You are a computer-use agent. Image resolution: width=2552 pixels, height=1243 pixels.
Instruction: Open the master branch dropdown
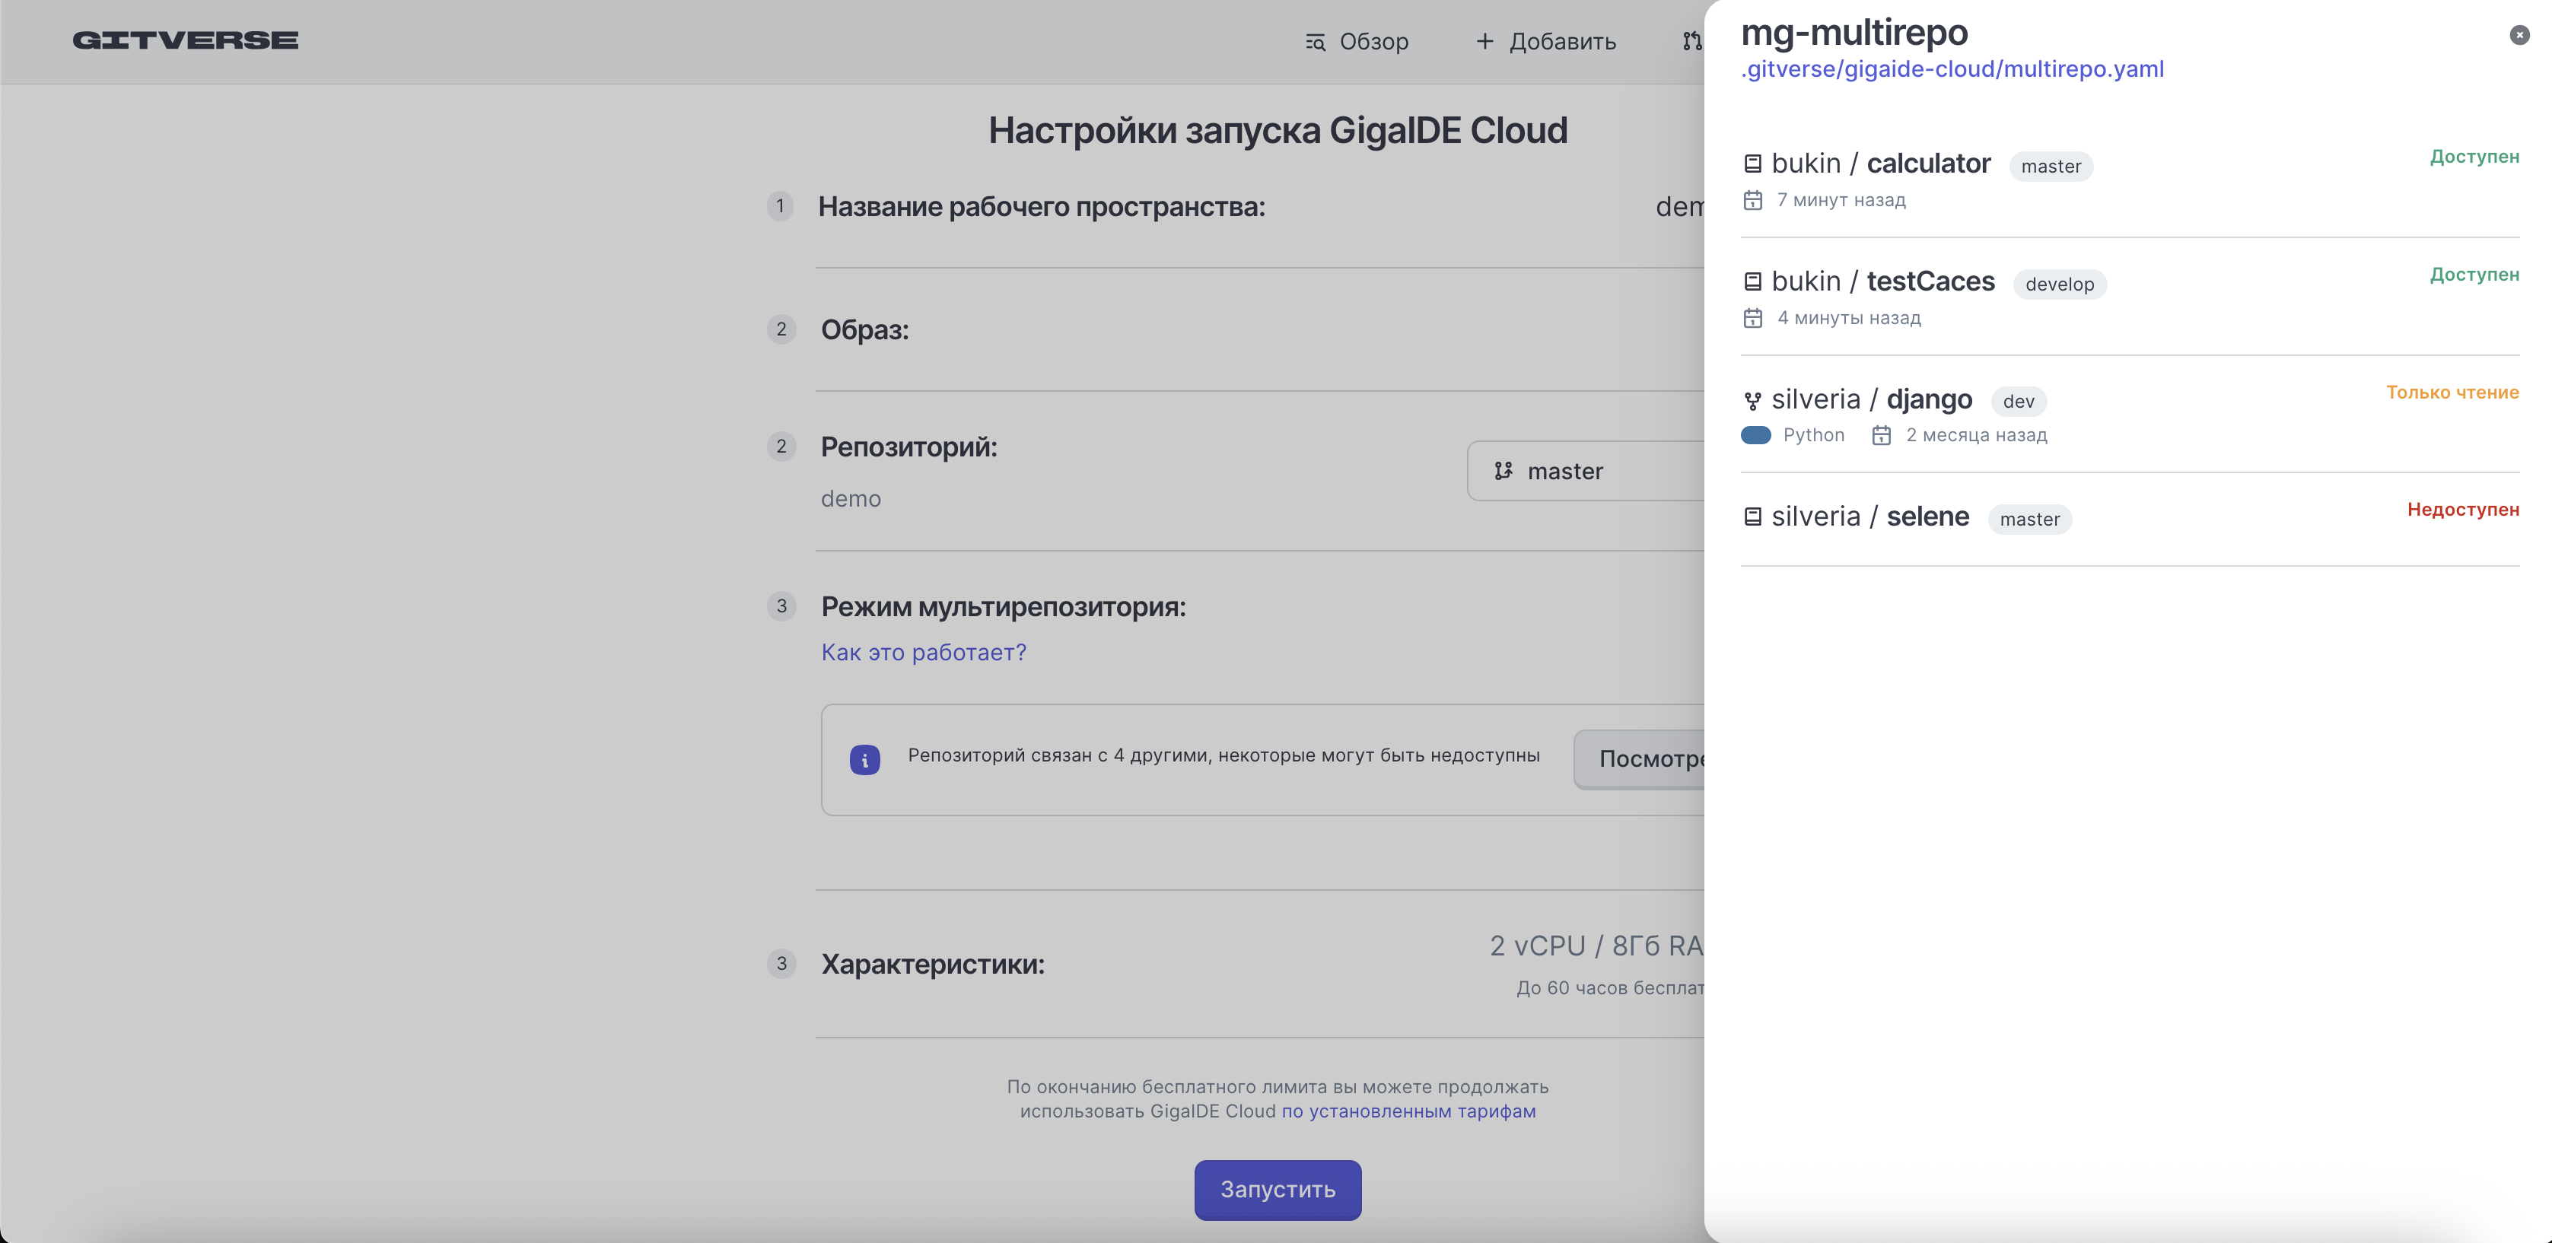(1585, 472)
